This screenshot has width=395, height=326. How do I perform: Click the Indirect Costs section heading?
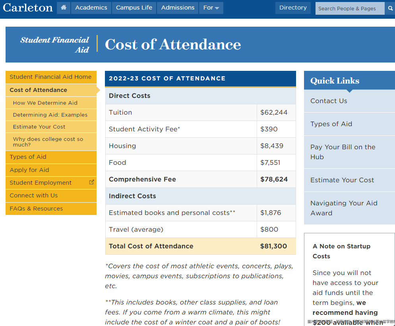point(132,196)
